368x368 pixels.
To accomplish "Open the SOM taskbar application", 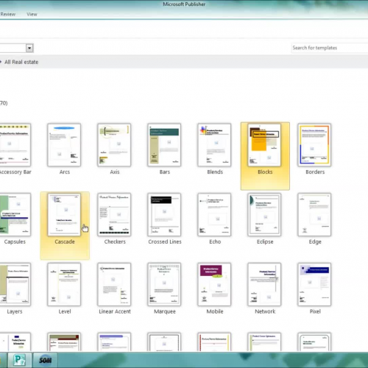I will [46, 360].
